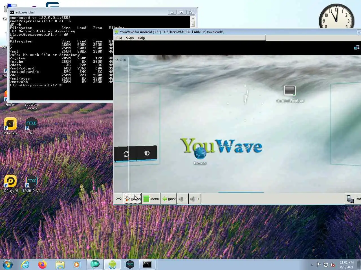This screenshot has width=361, height=270.
Task: Click the Menu button in YouWave toolbar
Action: coord(151,199)
